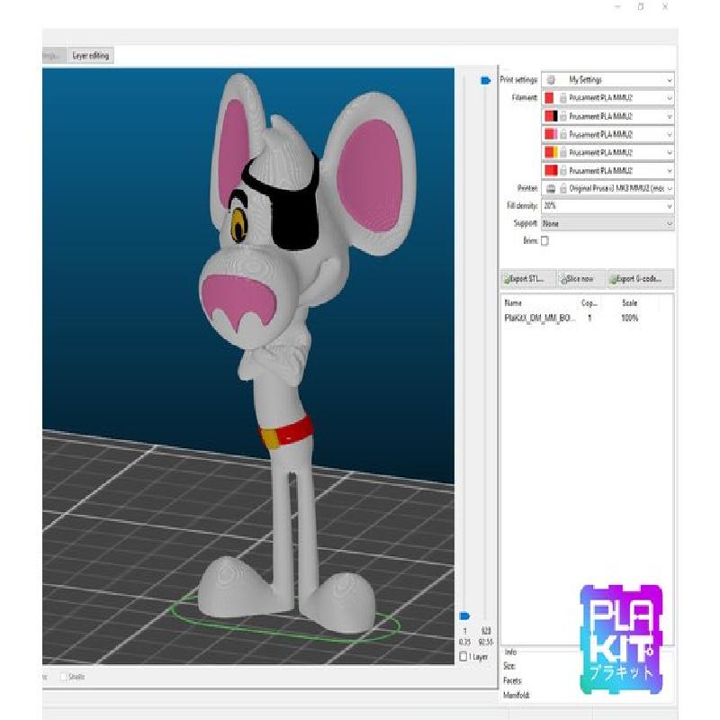The image size is (720, 720).
Task: Click the second filament's red and black swatch
Action: pyautogui.click(x=551, y=116)
